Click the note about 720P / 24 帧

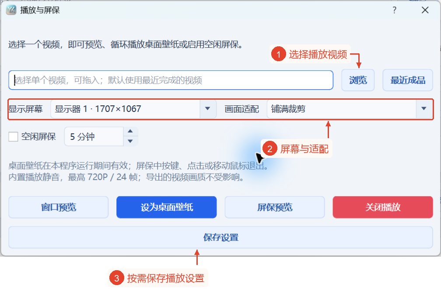[x=126, y=178]
